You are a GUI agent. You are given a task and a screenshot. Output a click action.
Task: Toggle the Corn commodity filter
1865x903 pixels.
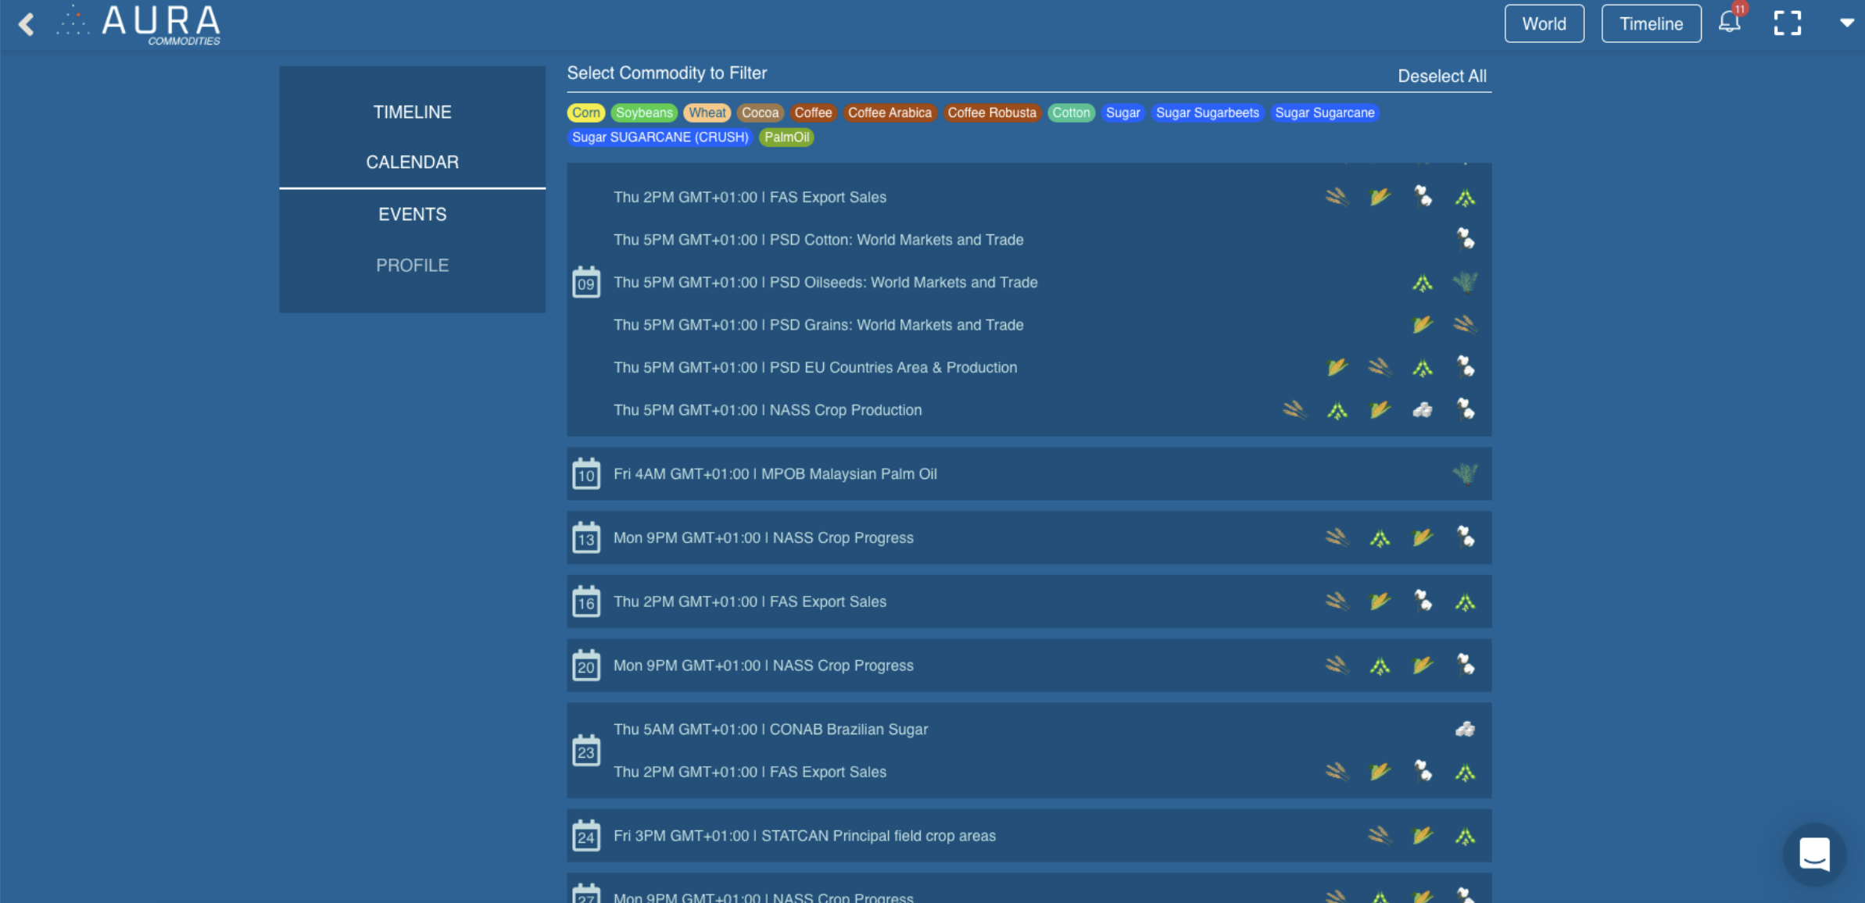click(585, 112)
